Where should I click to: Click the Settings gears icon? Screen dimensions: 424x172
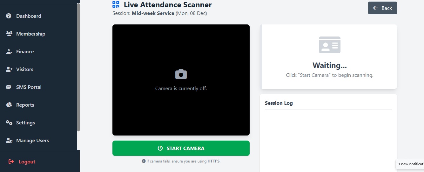pos(9,122)
